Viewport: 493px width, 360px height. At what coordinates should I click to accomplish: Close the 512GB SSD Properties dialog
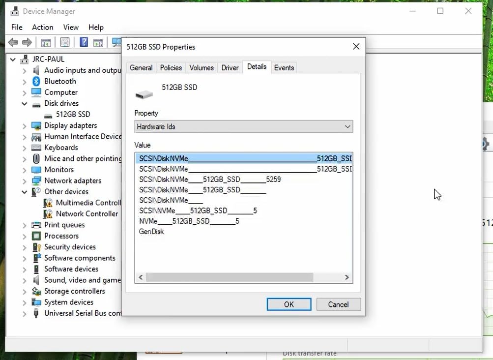(356, 47)
